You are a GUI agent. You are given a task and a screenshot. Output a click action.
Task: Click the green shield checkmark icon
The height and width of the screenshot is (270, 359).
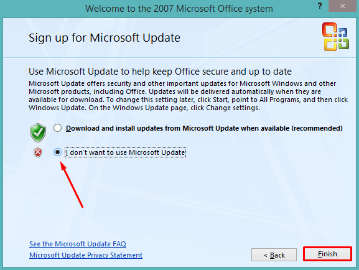point(38,133)
